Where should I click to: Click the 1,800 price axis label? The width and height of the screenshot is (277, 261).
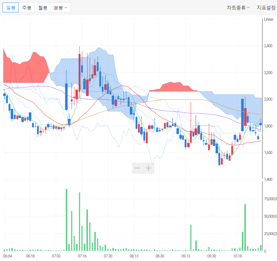click(x=268, y=126)
